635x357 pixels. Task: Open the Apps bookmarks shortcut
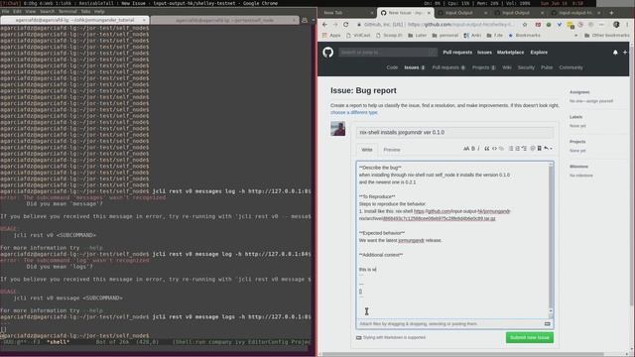331,36
